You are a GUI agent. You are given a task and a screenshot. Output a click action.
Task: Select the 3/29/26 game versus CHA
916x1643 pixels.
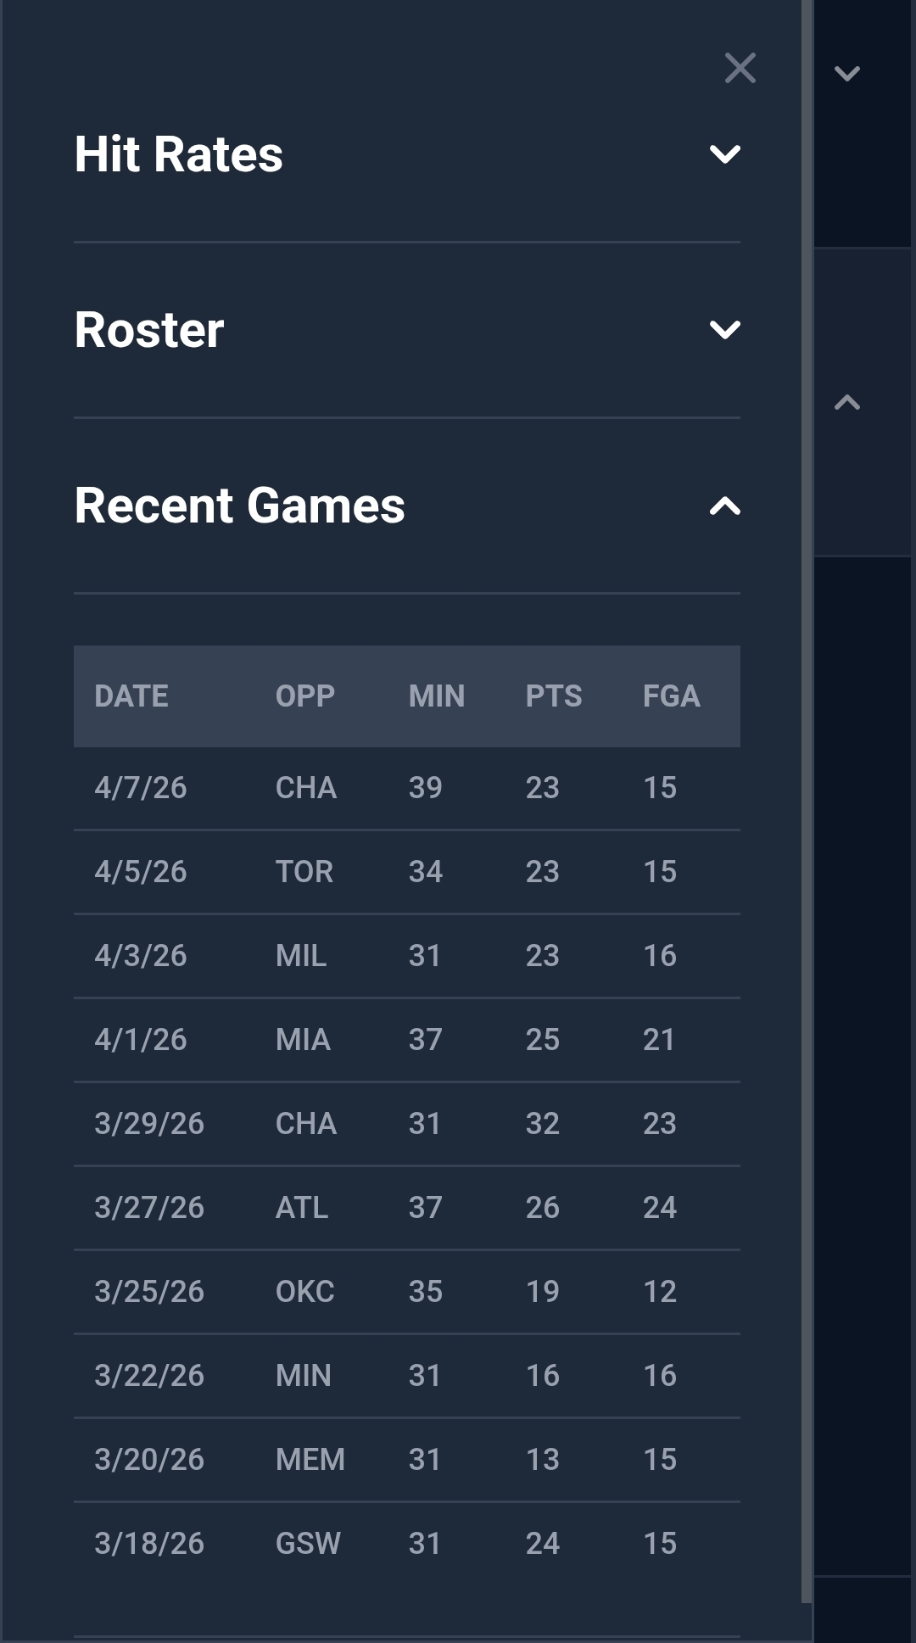coord(407,1123)
